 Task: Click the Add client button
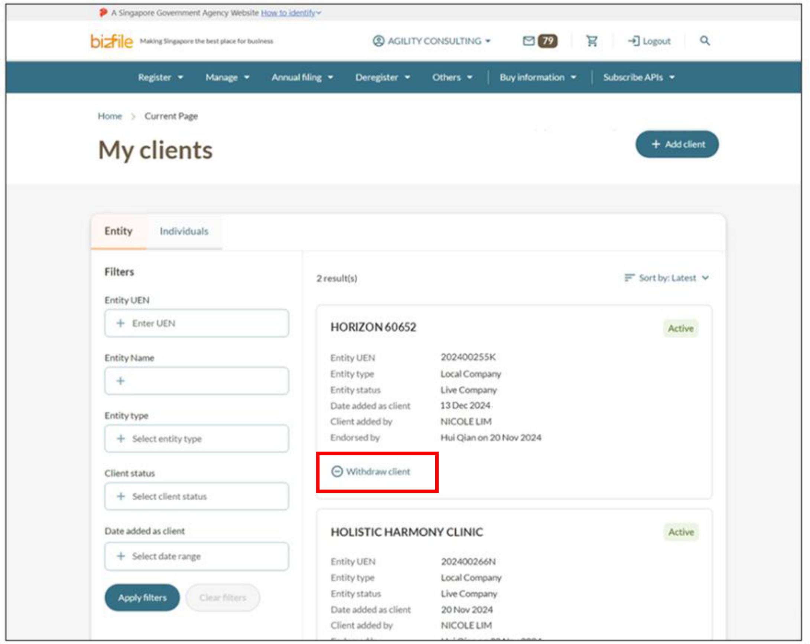pyautogui.click(x=677, y=144)
